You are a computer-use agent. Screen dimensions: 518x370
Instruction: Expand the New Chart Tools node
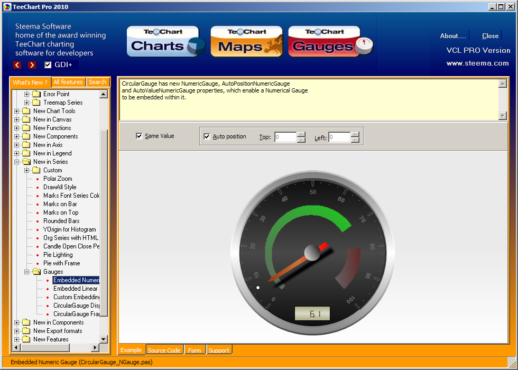[16, 112]
